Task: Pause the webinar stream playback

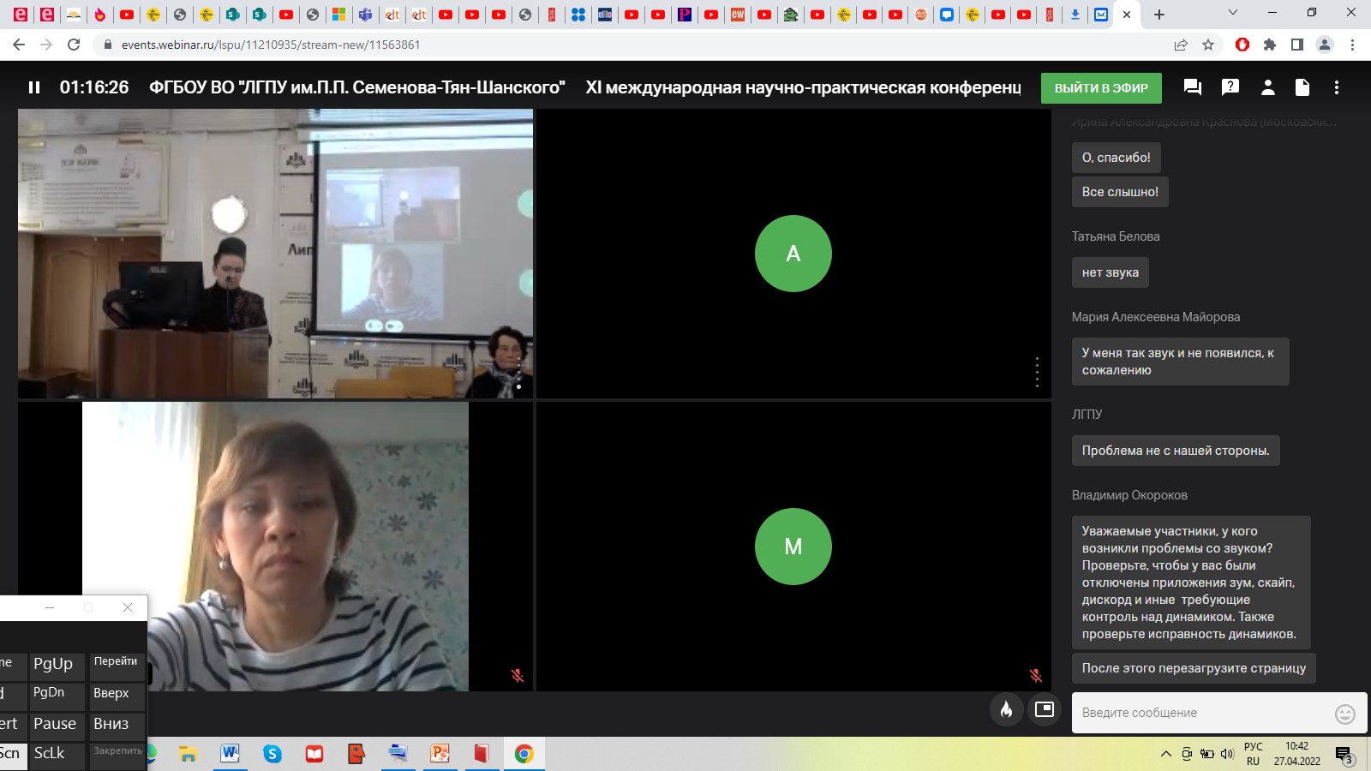Action: pos(34,87)
